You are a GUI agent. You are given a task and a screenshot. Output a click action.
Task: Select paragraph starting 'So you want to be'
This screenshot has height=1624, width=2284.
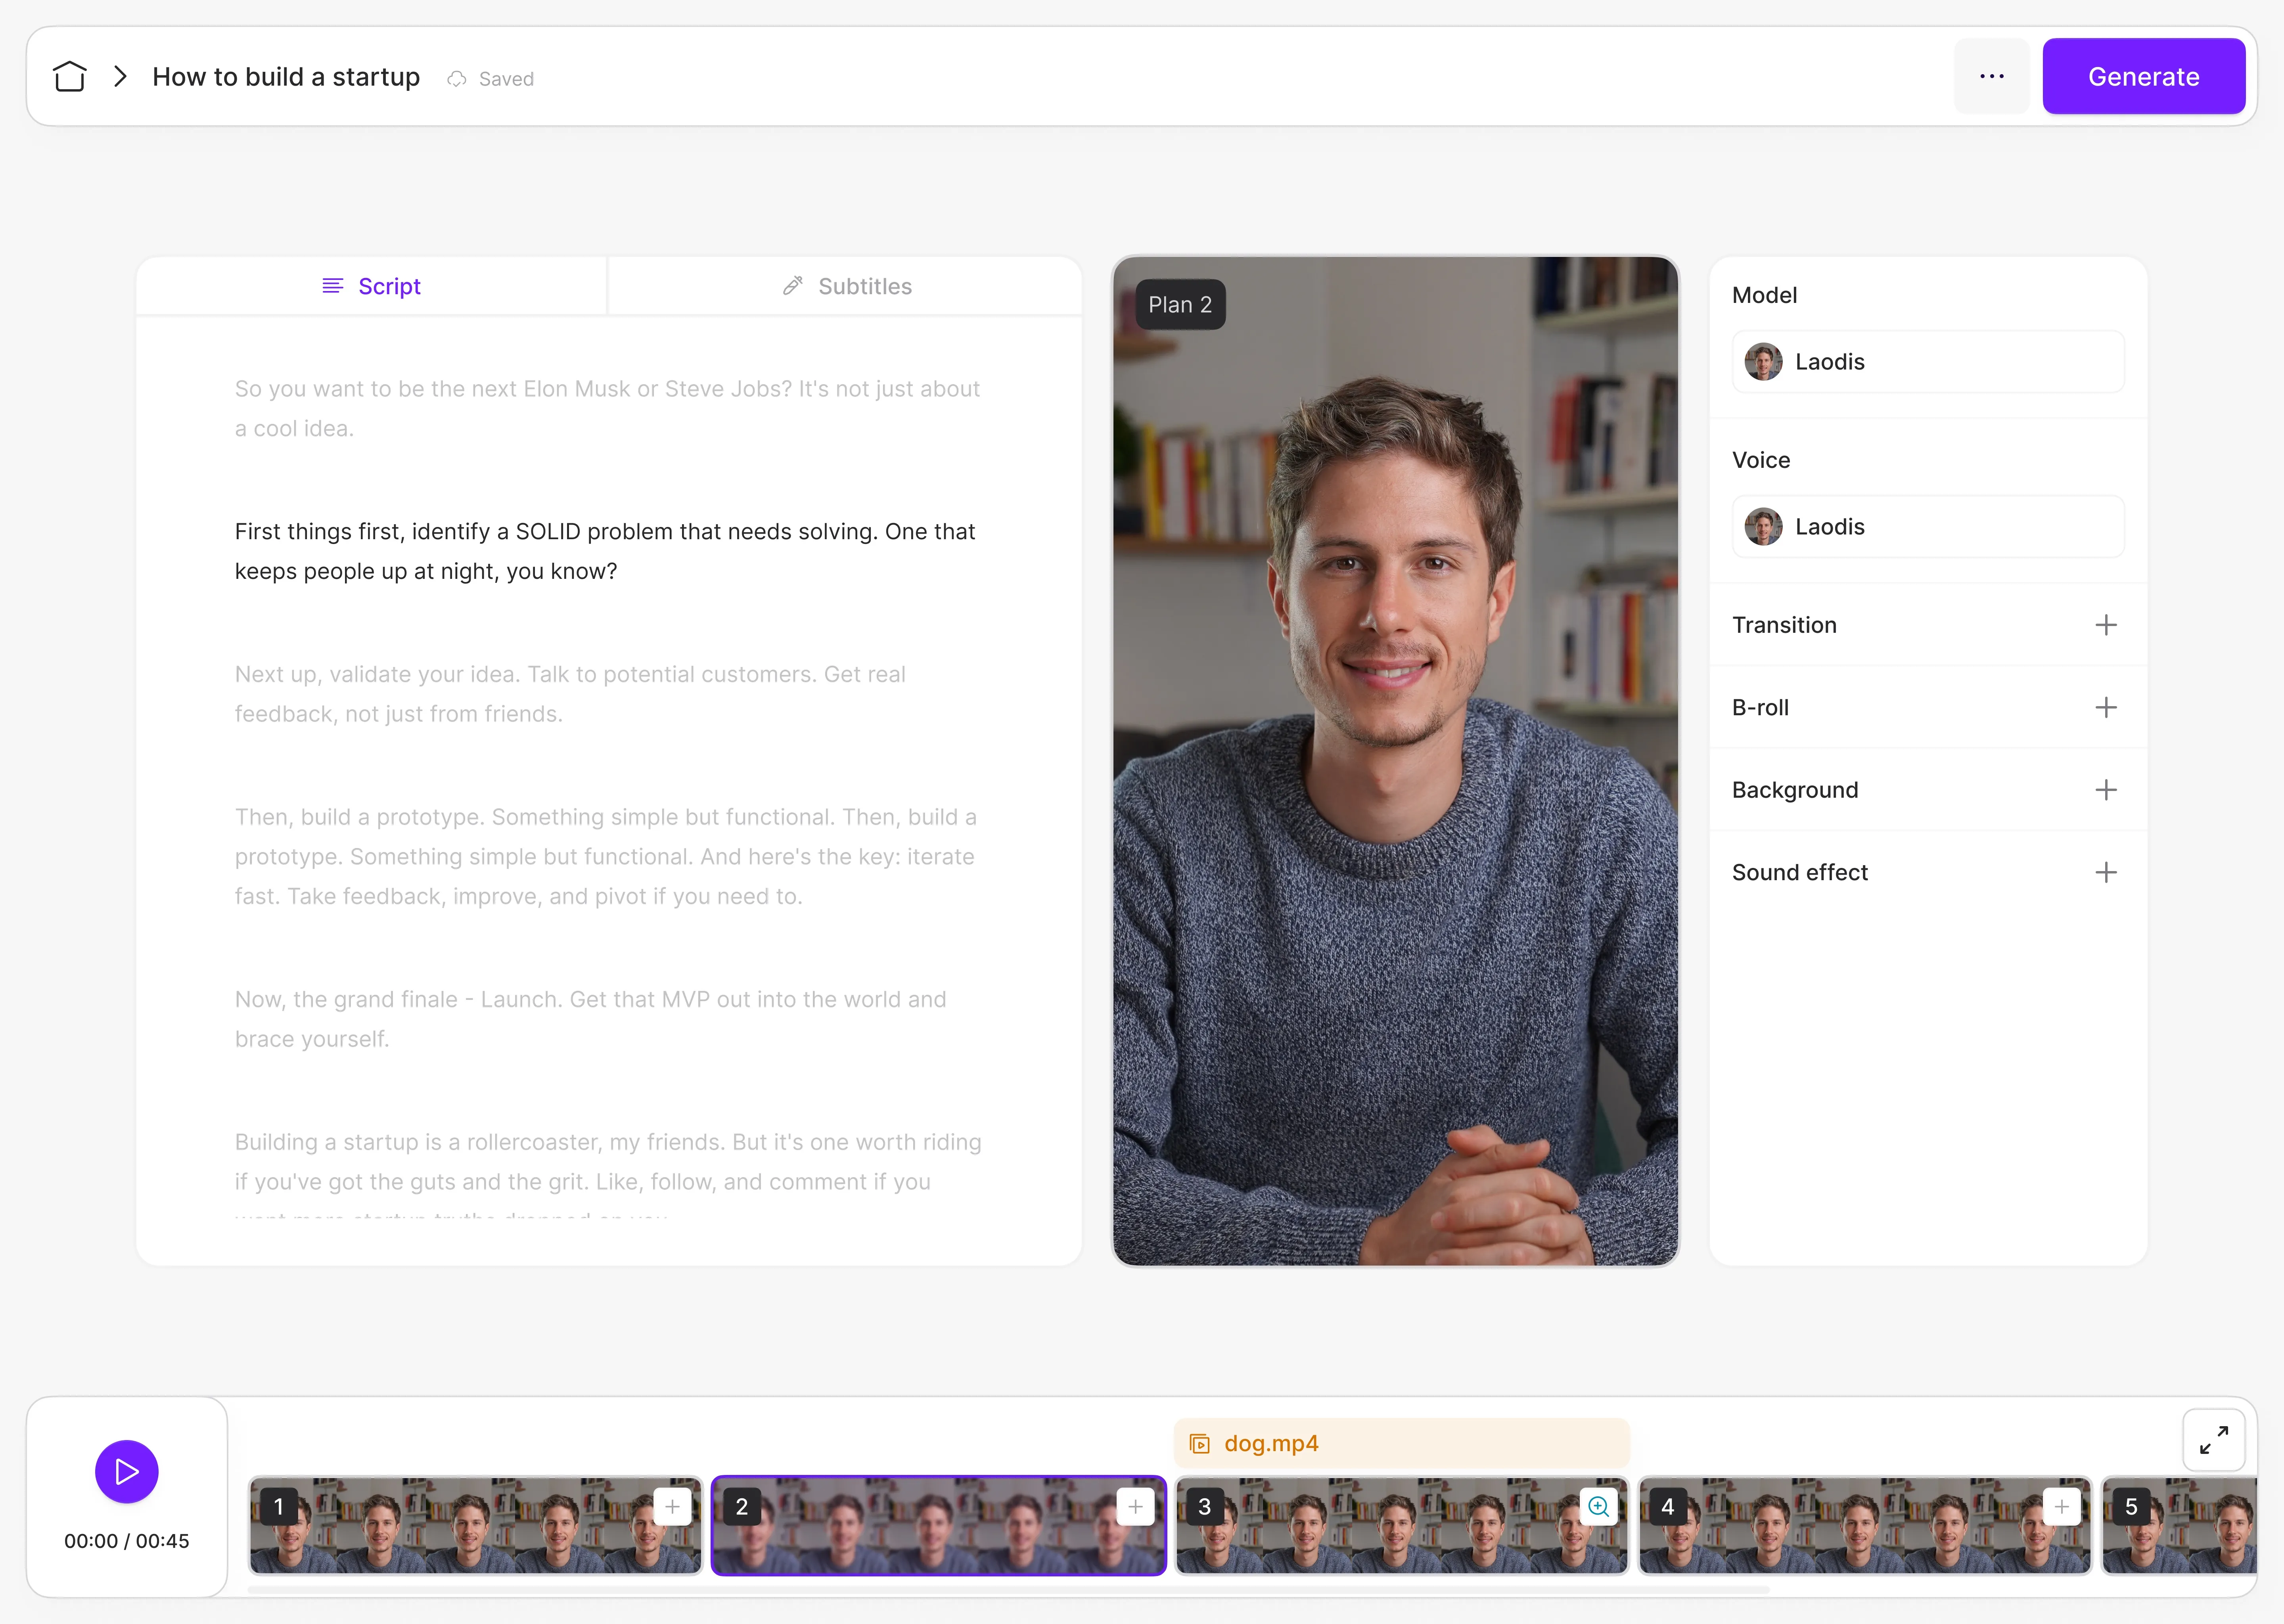(x=607, y=409)
